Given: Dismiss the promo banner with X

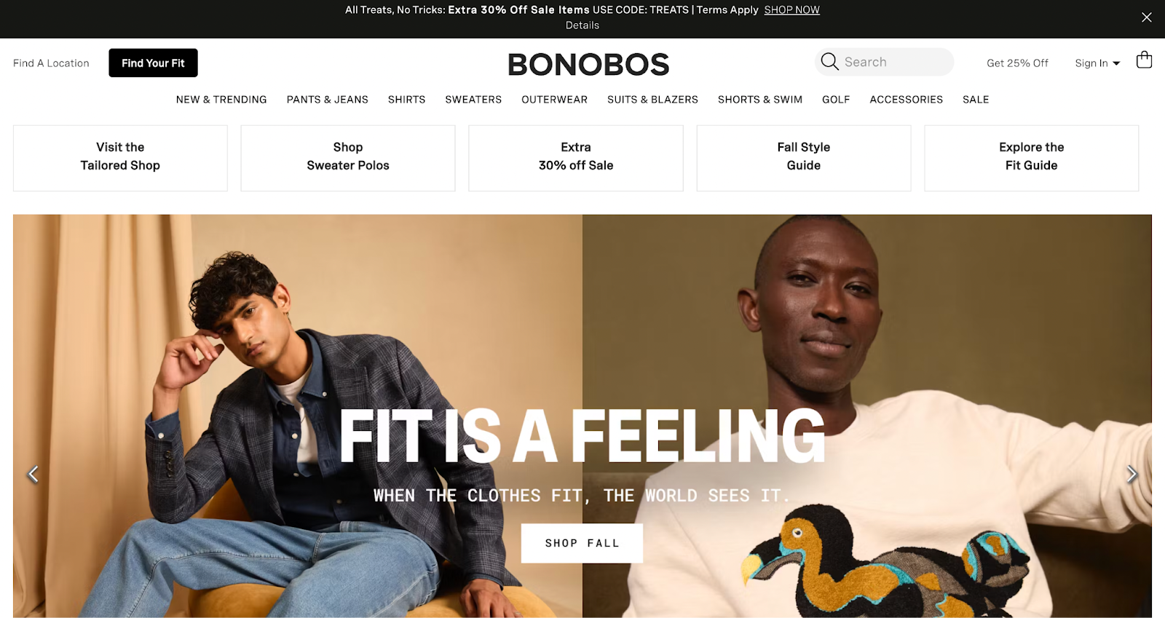Looking at the screenshot, I should point(1147,17).
